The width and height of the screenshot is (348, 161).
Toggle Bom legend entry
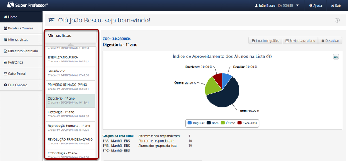(213, 123)
